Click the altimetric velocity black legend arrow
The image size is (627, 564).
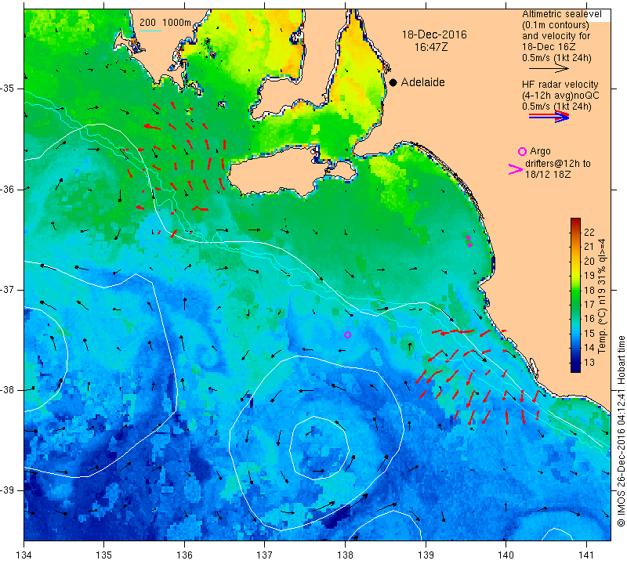(549, 68)
